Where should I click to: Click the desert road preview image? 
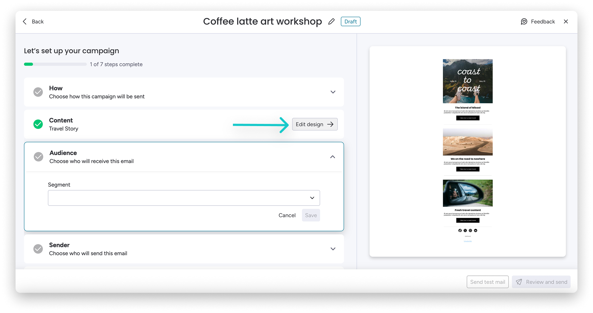468,142
